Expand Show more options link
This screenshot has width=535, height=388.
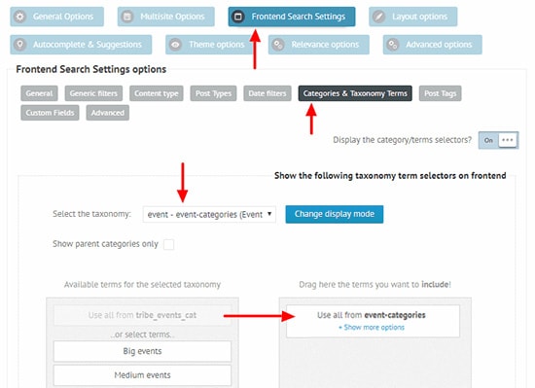tap(372, 328)
